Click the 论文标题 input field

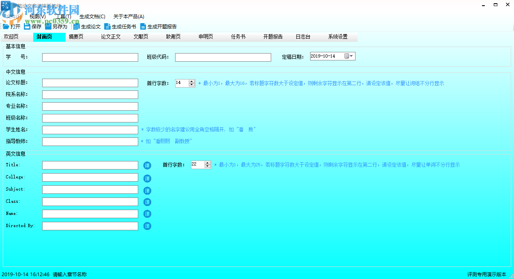point(90,83)
